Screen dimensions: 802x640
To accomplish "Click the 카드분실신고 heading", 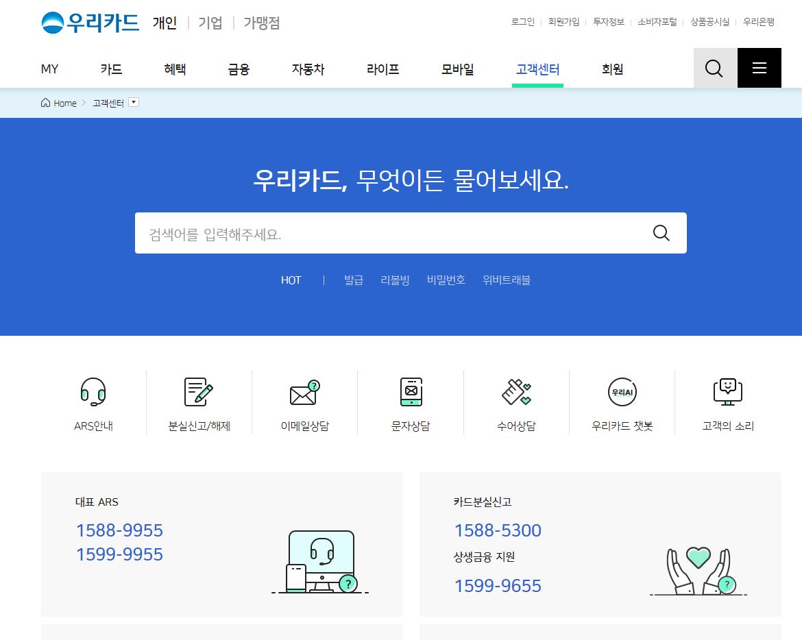I will [483, 502].
